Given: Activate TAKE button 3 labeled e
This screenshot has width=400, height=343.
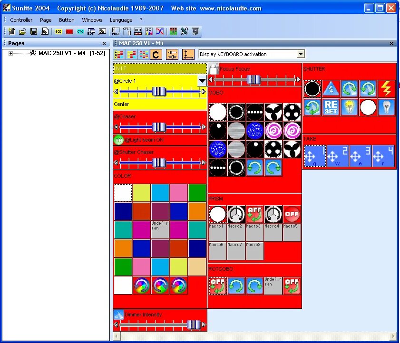Looking at the screenshot, I should point(360,156).
